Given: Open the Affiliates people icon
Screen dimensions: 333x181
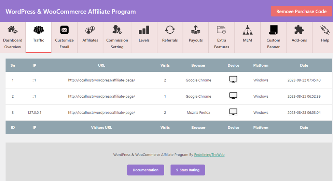Looking at the screenshot, I should click(x=90, y=30).
